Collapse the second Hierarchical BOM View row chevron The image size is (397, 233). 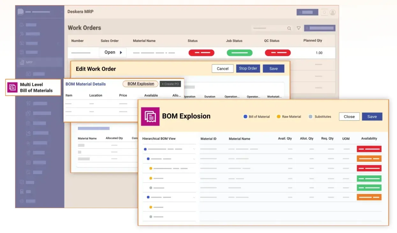tap(194, 159)
